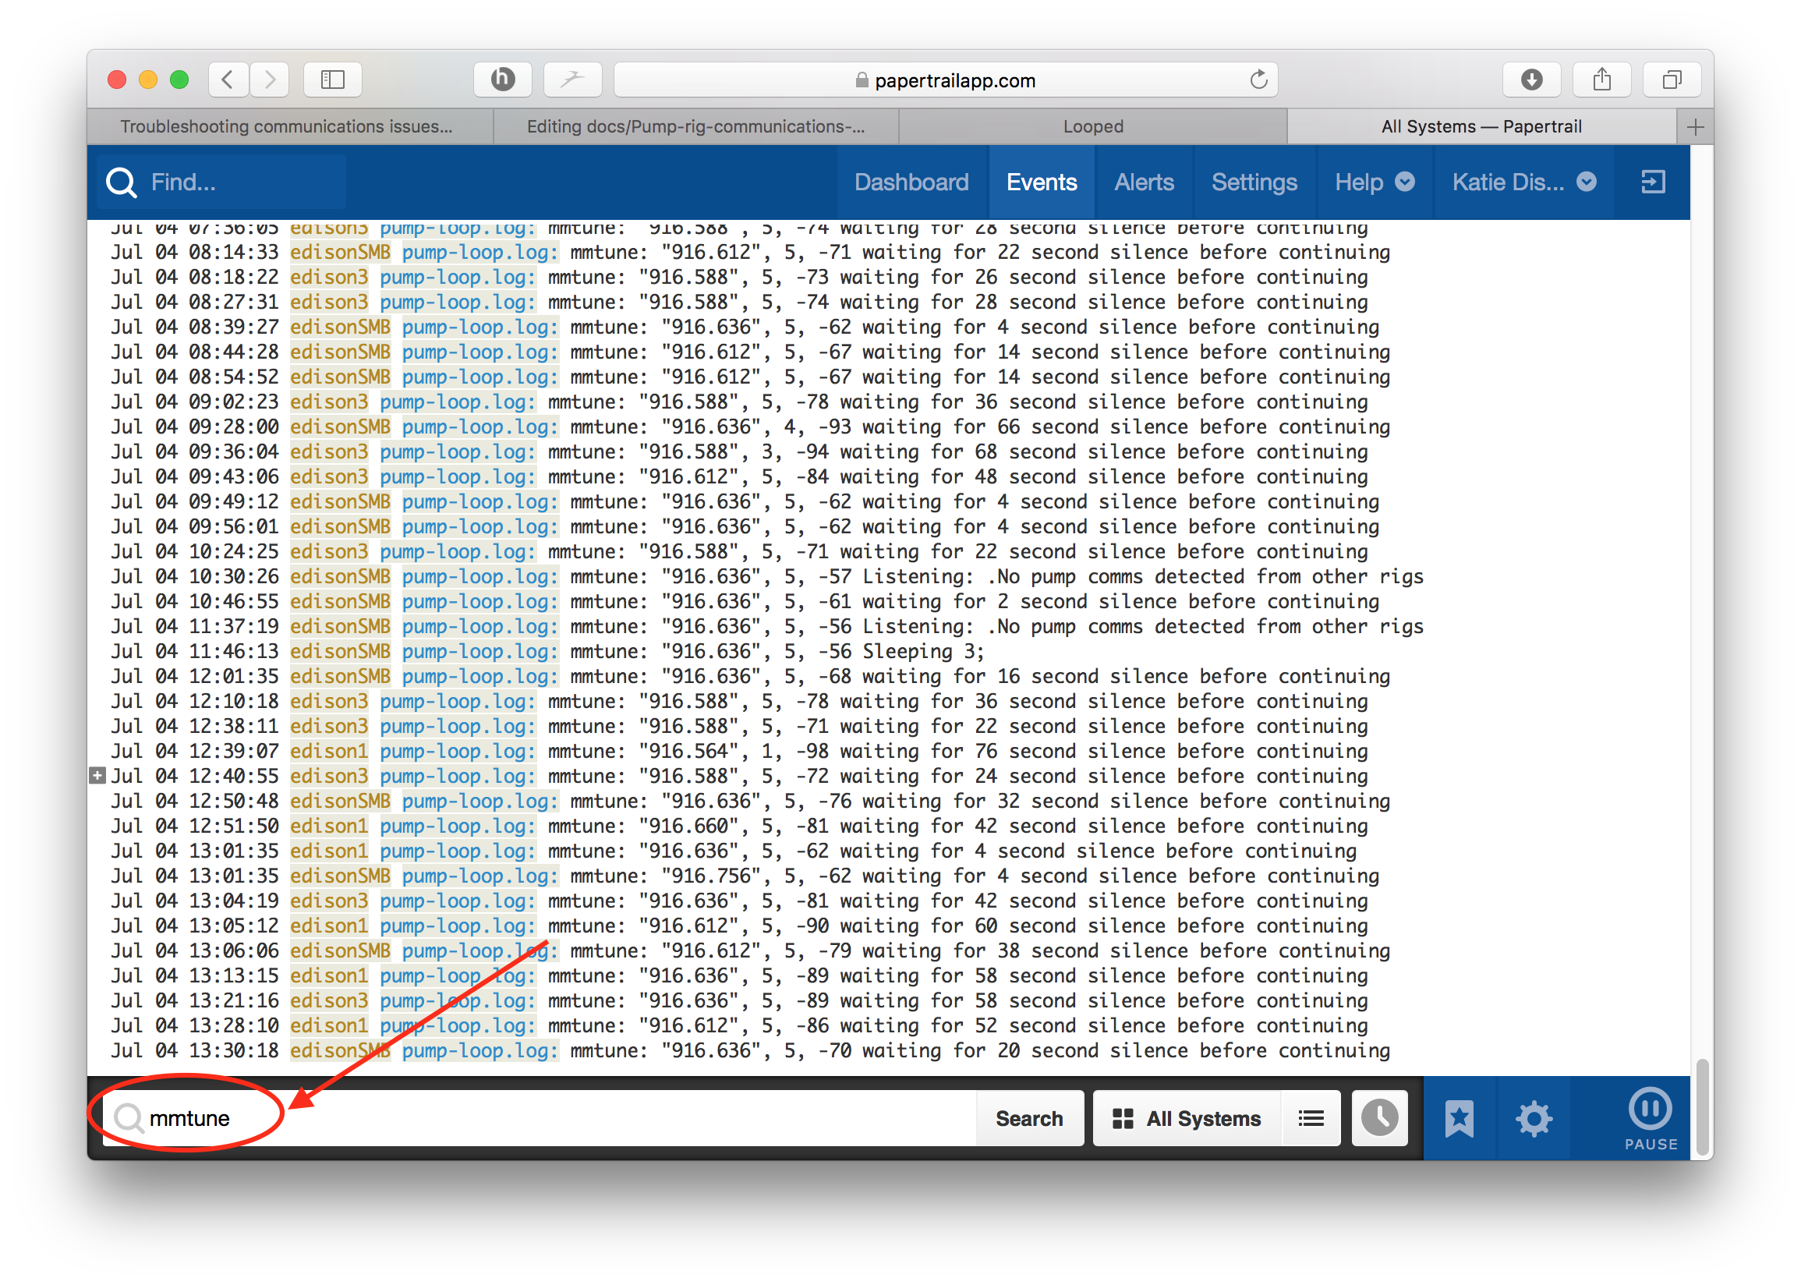Image resolution: width=1801 pixels, height=1285 pixels.
Task: Toggle the Safari sidebar button
Action: pyautogui.click(x=333, y=79)
